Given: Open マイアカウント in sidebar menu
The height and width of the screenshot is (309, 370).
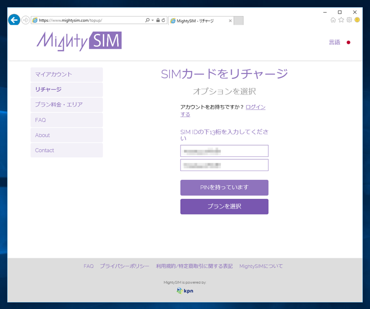Looking at the screenshot, I should coord(67,75).
